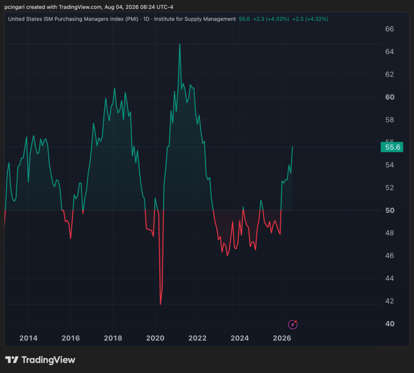Click the bold '60' price scale label
Image resolution: width=414 pixels, height=373 pixels.
tap(390, 97)
